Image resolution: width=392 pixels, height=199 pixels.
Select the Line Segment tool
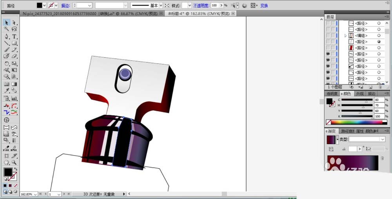7,43
